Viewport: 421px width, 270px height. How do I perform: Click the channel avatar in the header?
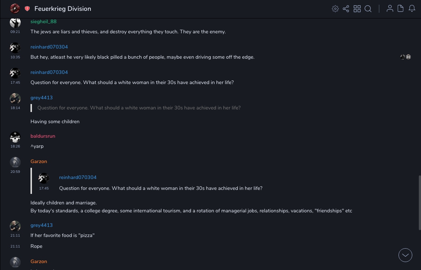click(x=15, y=8)
